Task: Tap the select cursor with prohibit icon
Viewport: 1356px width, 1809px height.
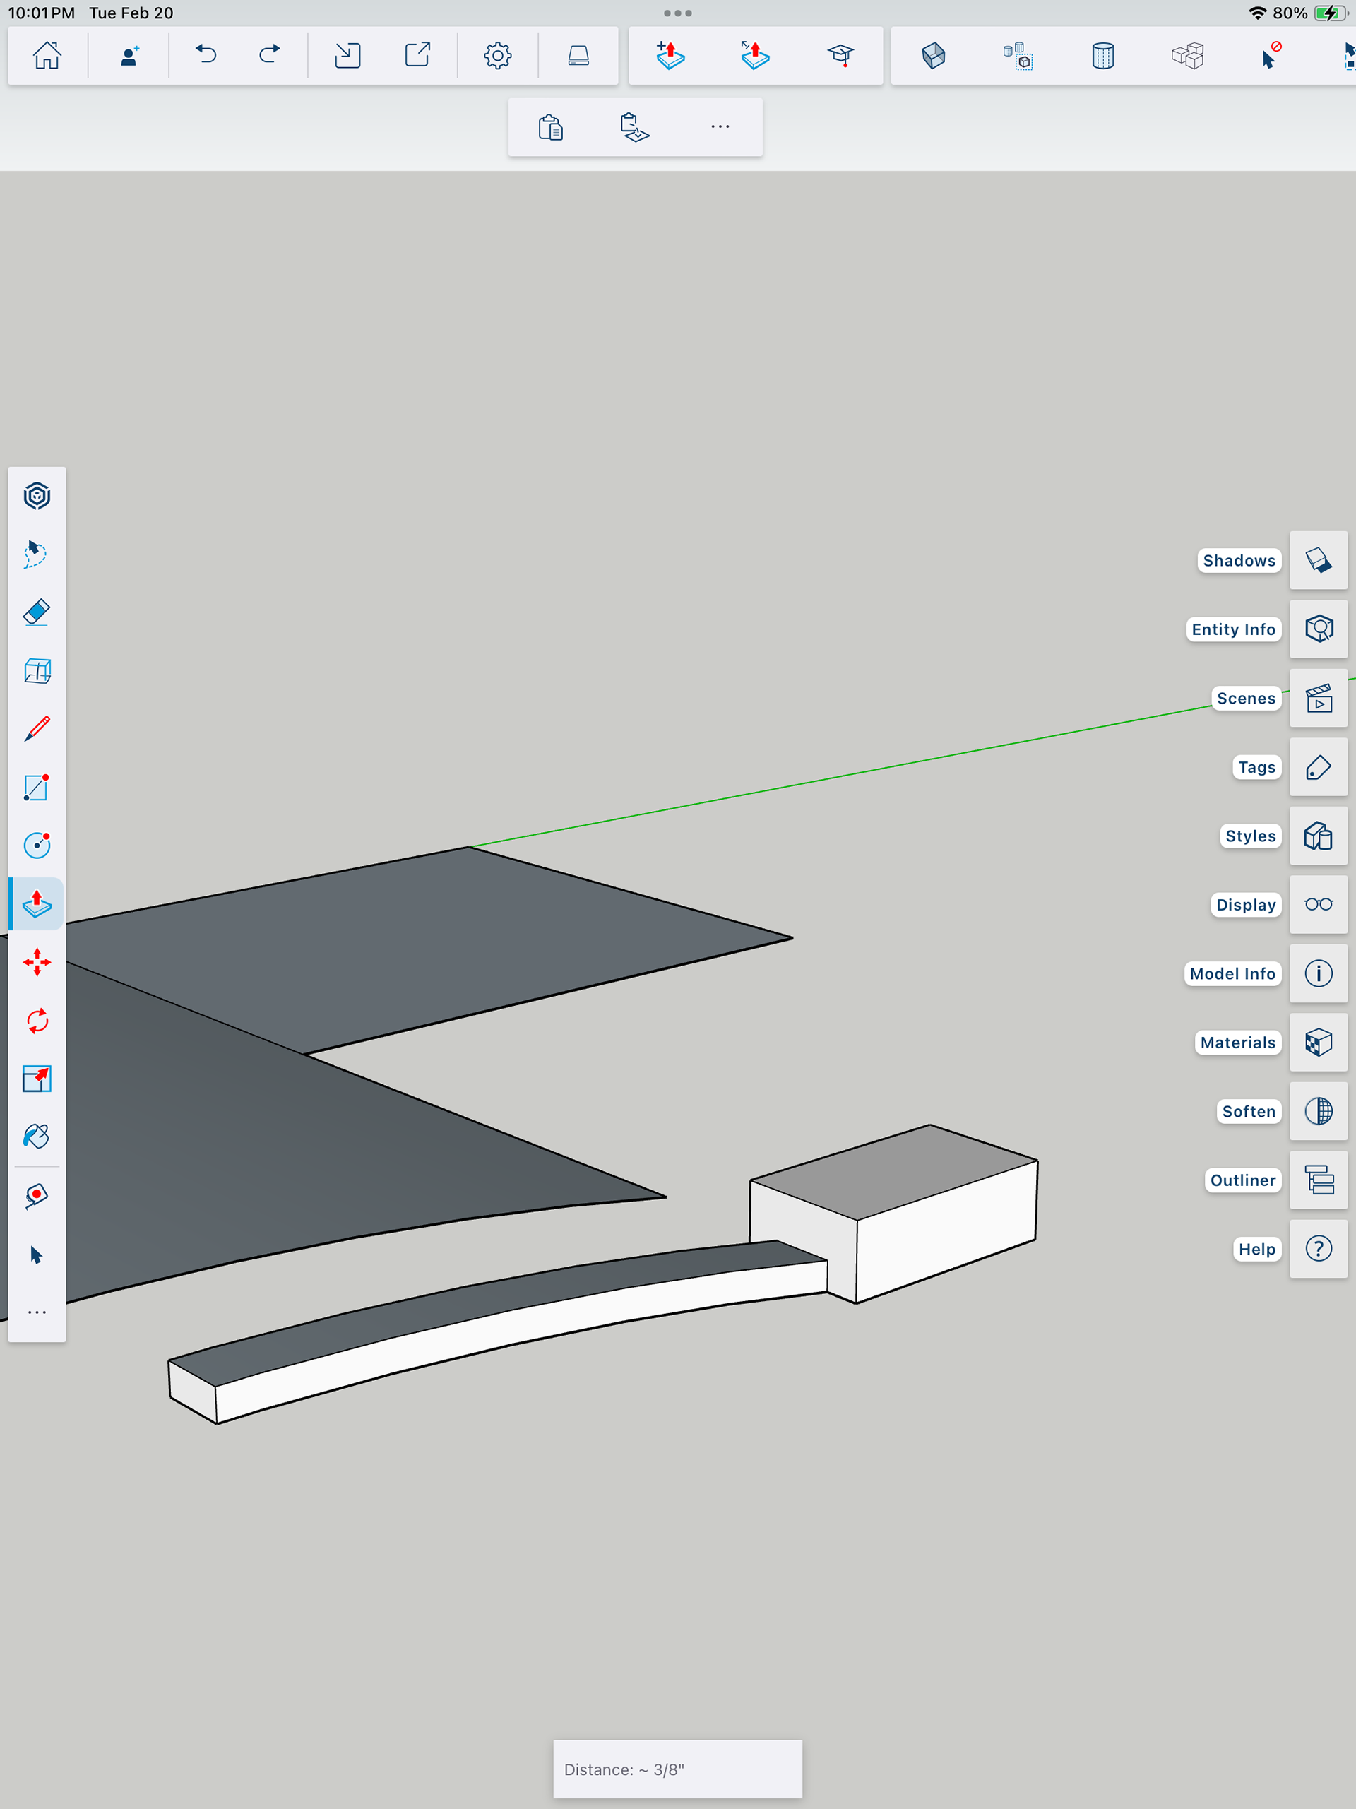Action: 1271,56
